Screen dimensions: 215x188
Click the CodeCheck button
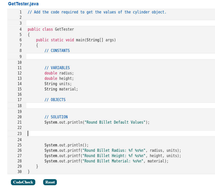click(x=23, y=182)
